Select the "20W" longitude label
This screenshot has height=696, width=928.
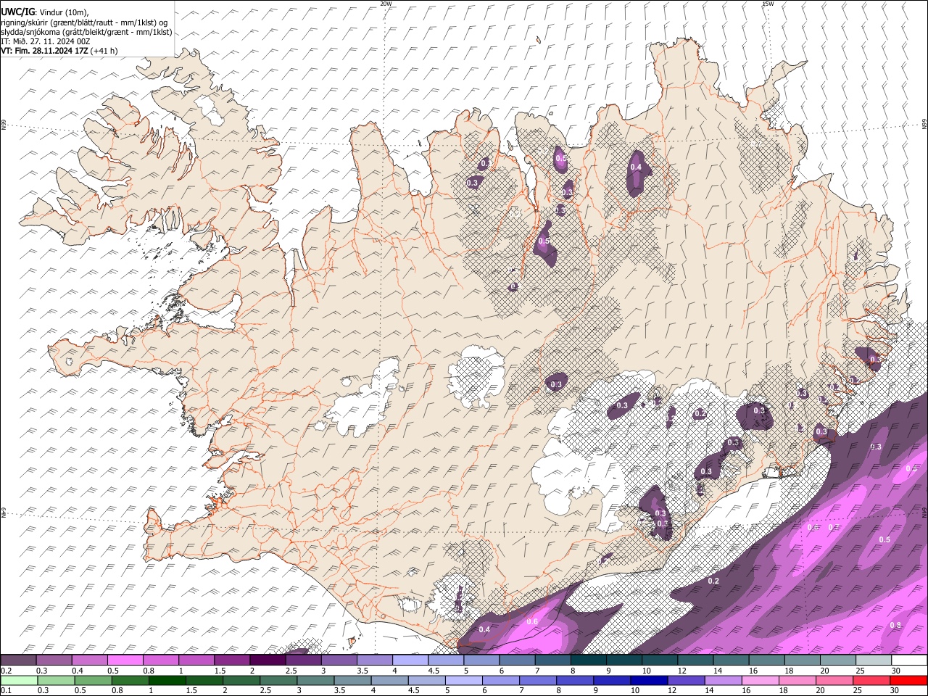pos(386,4)
